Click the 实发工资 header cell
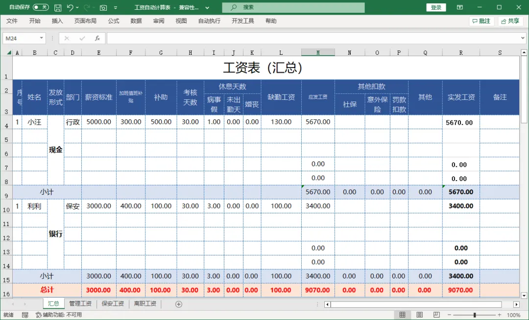529x320 pixels. tap(461, 97)
